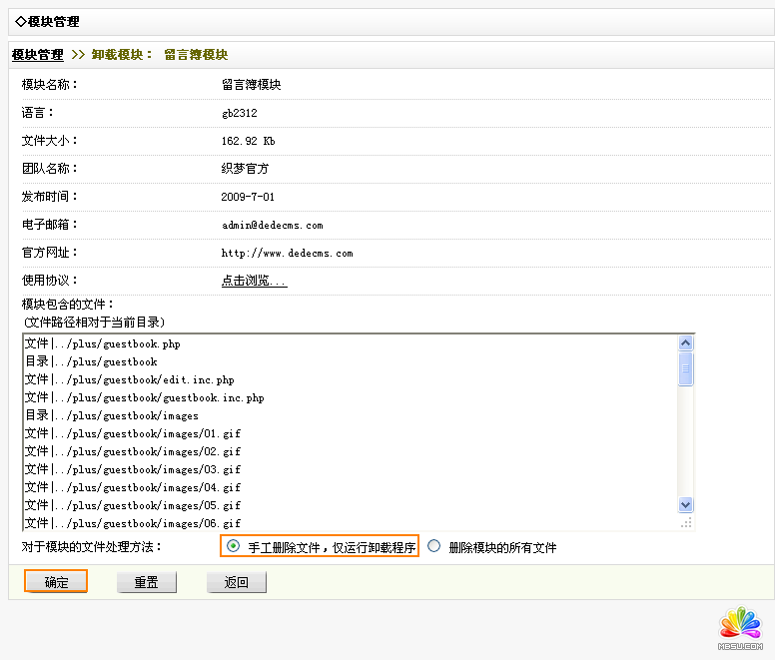Image resolution: width=775 pixels, height=660 pixels.
Task: Select the 手工删除文件 radio option
Action: [x=234, y=546]
